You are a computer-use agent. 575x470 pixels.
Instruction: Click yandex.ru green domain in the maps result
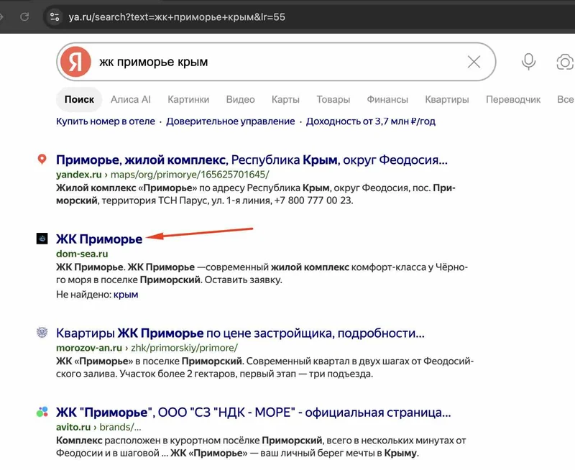pyautogui.click(x=79, y=175)
